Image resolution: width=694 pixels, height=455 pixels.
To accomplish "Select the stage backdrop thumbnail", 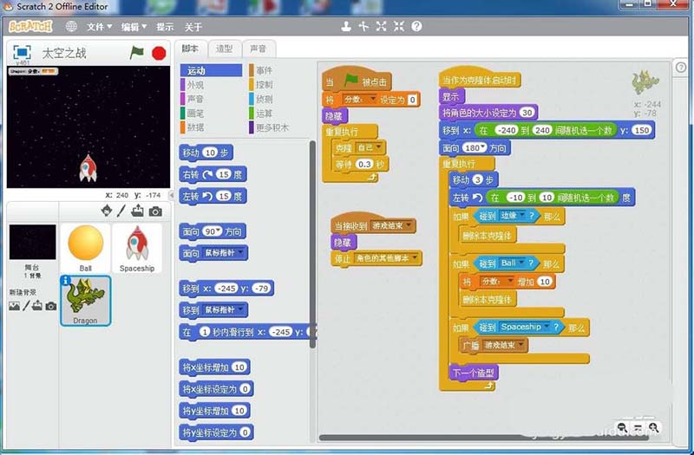I will 32,243.
